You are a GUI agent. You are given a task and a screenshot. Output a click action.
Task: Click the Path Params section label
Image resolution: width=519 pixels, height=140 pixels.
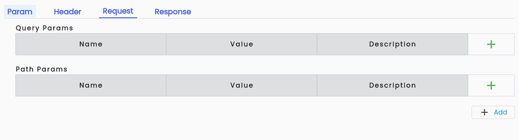(42, 69)
